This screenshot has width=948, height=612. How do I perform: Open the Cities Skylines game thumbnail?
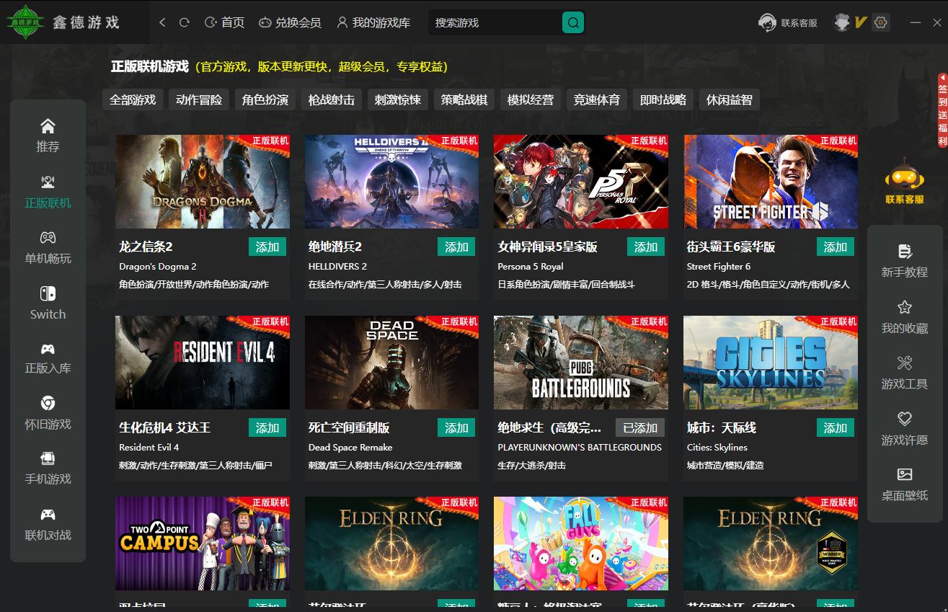[771, 363]
